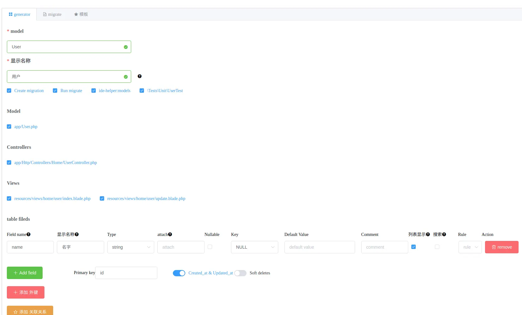The width and height of the screenshot is (522, 315).
Task: Click the 添加 外键 button
Action: click(25, 292)
